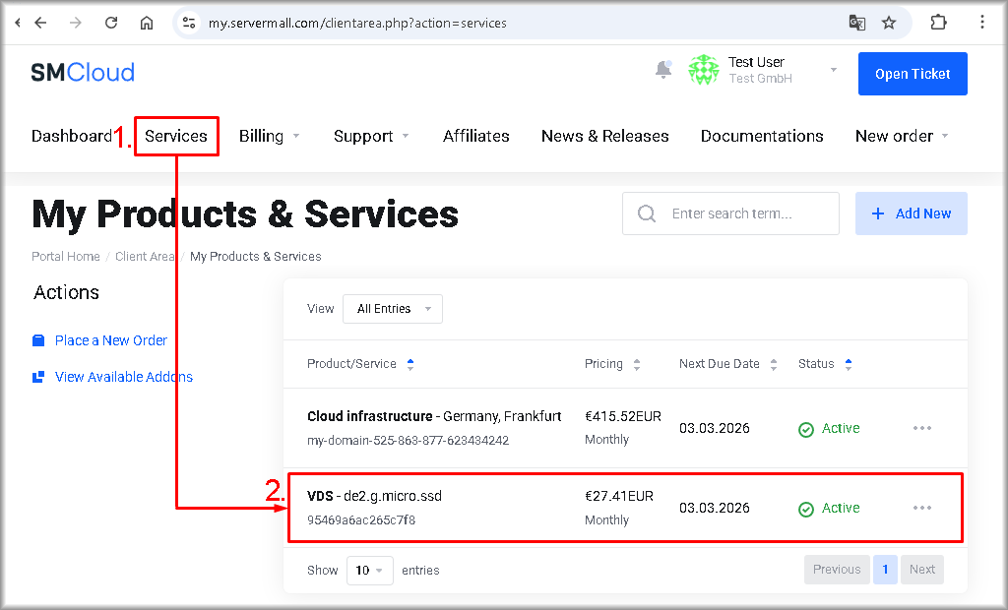Sort table by Status column
The height and width of the screenshot is (610, 1008).
pos(848,364)
